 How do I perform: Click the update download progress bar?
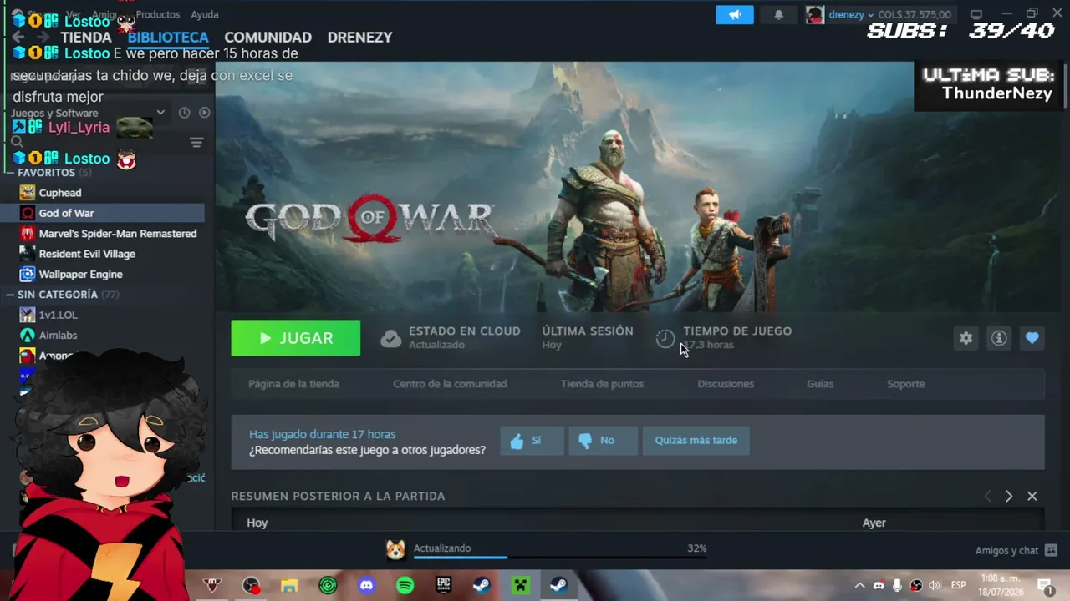[x=560, y=557]
